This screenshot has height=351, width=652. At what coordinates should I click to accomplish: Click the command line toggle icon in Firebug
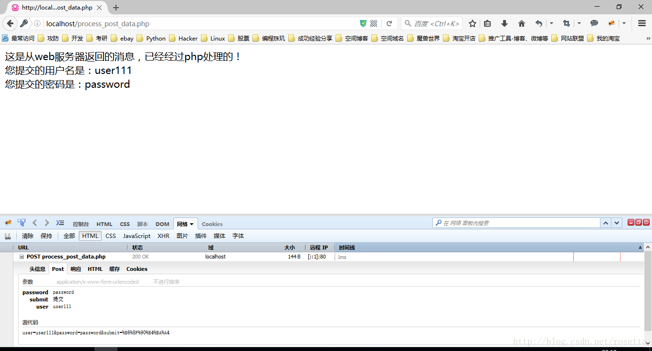(60, 223)
